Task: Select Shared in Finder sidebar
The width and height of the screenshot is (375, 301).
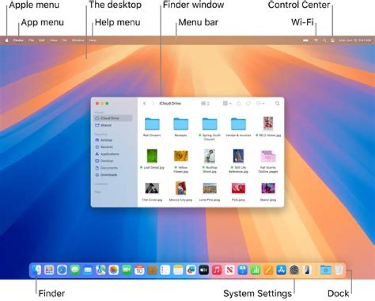Action: coord(113,125)
